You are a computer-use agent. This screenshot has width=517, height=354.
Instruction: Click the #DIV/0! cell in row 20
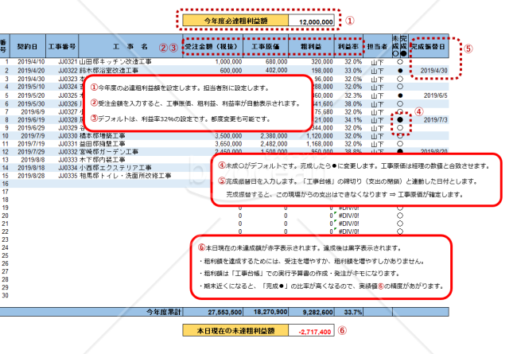(x=348, y=216)
